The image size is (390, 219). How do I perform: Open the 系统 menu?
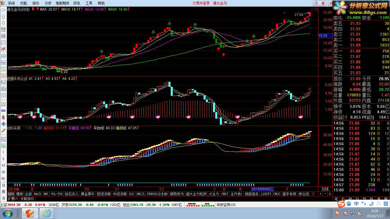pos(11,3)
